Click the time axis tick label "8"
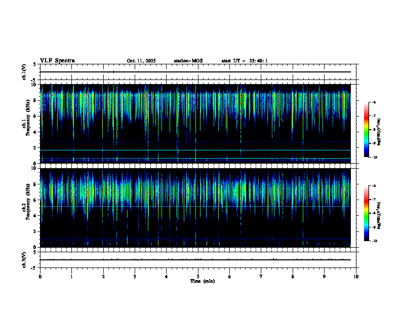 [293, 277]
